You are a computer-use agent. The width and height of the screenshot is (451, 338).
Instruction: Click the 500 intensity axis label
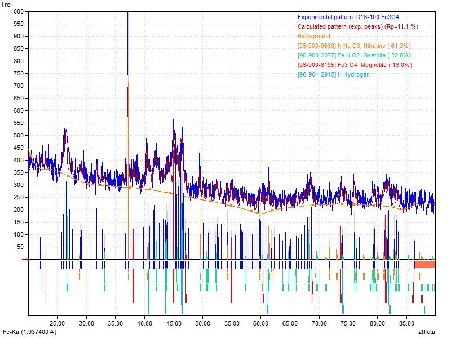pyautogui.click(x=19, y=135)
